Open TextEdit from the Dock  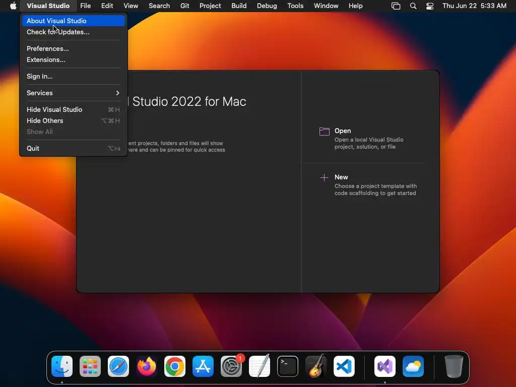[260, 366]
